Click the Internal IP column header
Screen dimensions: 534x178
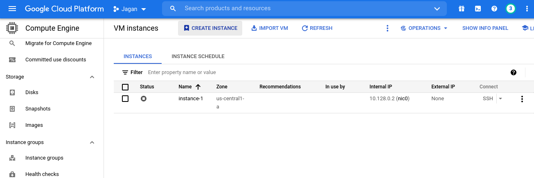coord(381,87)
